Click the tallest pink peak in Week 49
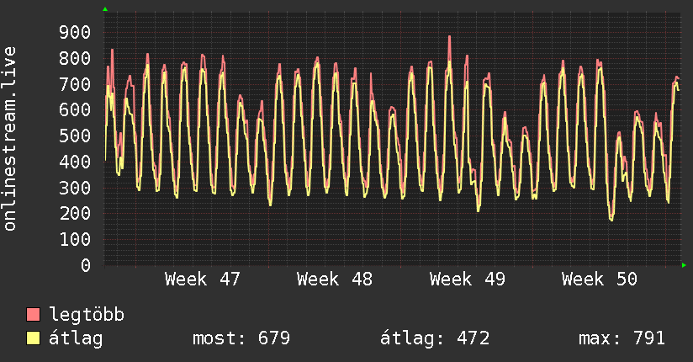 click(449, 37)
